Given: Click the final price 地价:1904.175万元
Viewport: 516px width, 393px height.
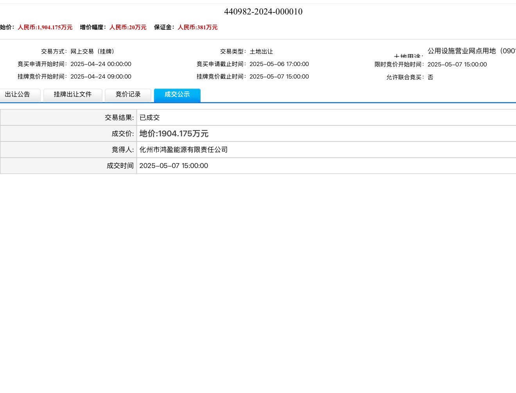Looking at the screenshot, I should (174, 134).
